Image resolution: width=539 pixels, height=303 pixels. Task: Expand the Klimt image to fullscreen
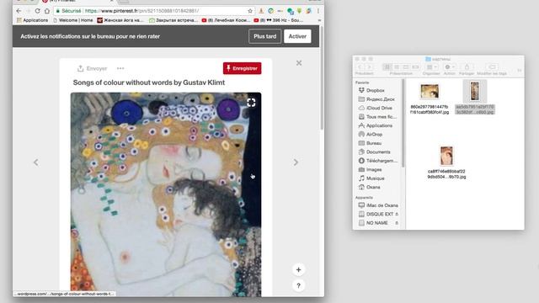(251, 103)
